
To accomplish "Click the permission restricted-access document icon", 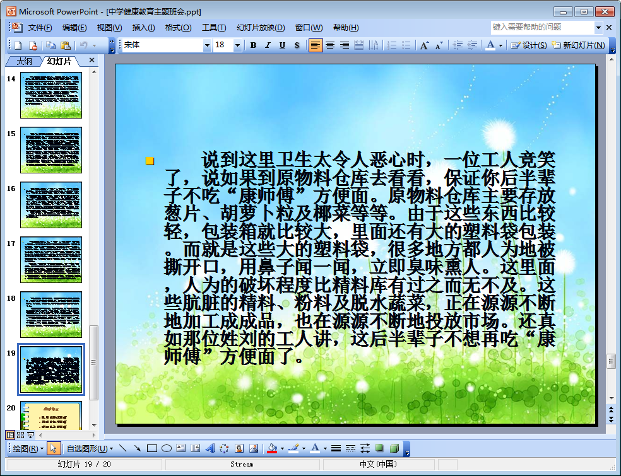I will [33, 45].
